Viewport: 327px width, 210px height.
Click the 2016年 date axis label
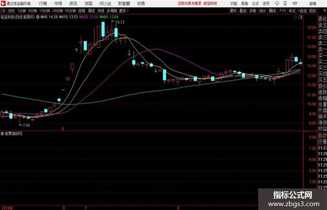pyautogui.click(x=7, y=208)
